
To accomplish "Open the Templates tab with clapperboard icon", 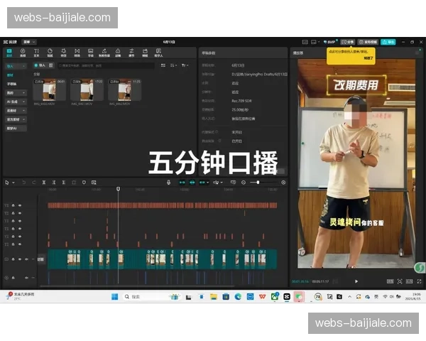I will coord(145,53).
